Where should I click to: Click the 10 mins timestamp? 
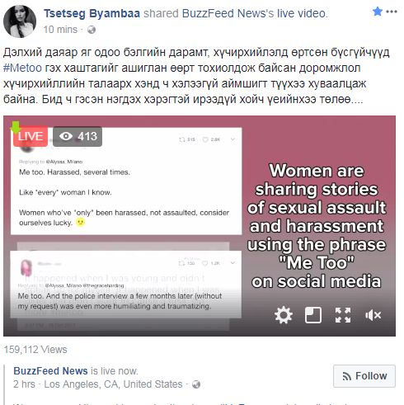pyautogui.click(x=60, y=30)
